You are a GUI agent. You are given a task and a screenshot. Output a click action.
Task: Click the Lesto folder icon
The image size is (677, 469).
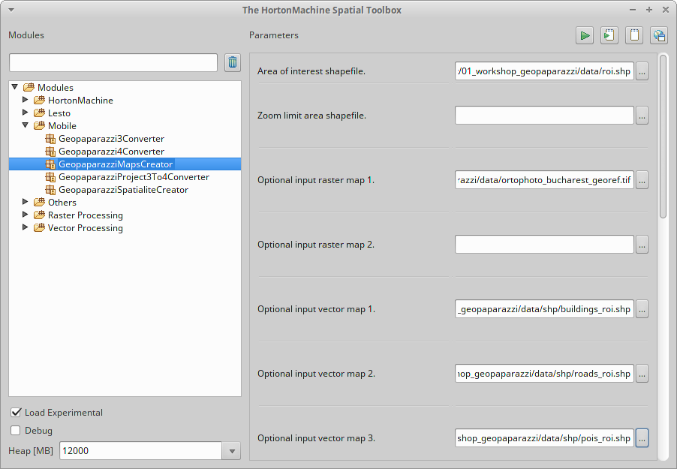tap(39, 113)
